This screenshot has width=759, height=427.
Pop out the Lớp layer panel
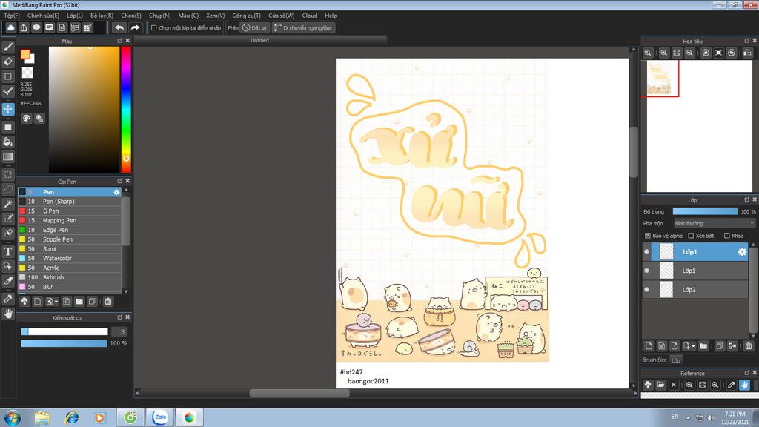[x=746, y=199]
